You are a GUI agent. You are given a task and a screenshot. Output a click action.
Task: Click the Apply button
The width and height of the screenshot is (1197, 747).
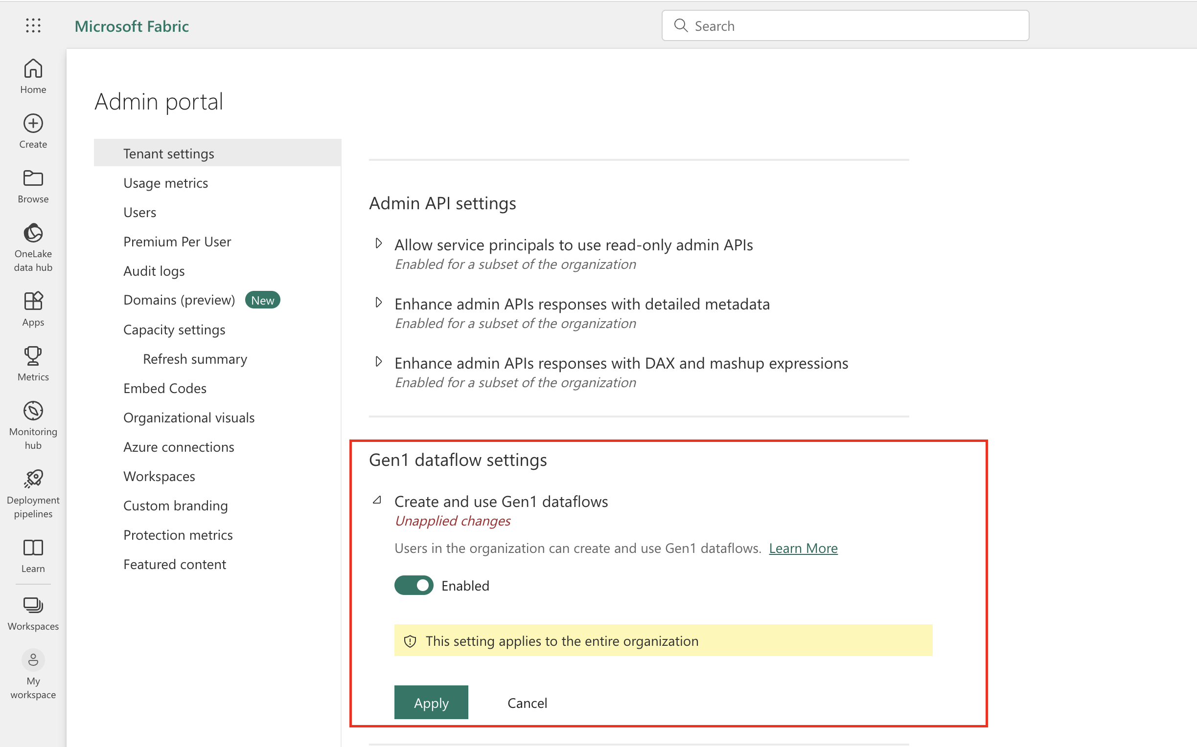coord(431,702)
